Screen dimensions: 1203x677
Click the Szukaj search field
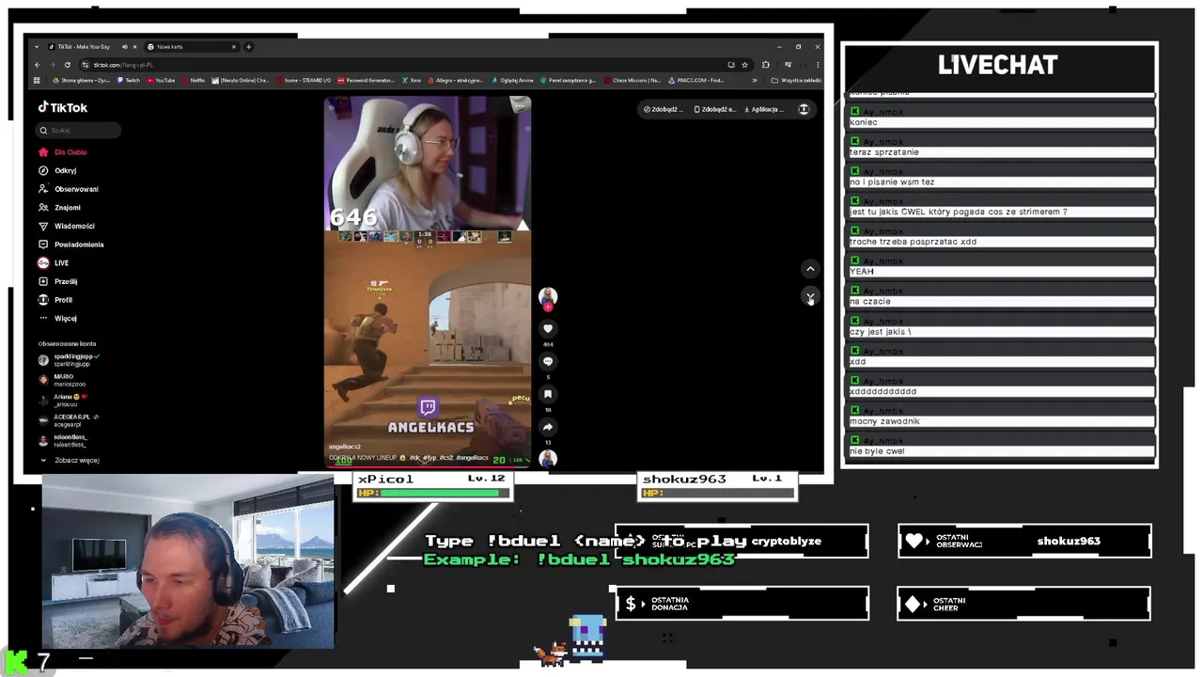coord(79,130)
